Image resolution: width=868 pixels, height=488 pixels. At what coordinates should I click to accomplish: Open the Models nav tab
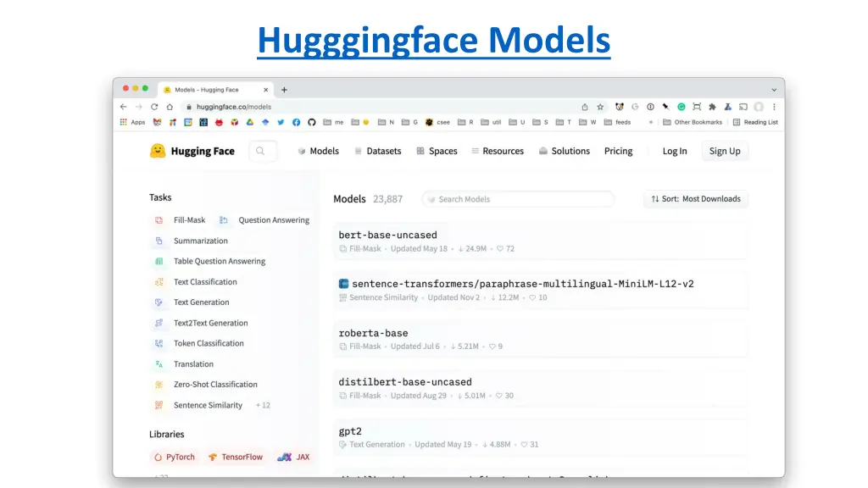(x=319, y=151)
